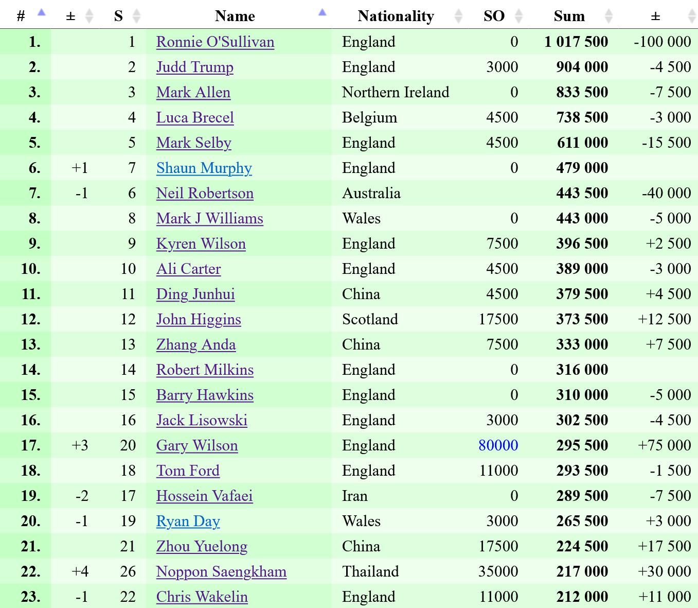Click sort arrows beside Sum header

pyautogui.click(x=608, y=16)
